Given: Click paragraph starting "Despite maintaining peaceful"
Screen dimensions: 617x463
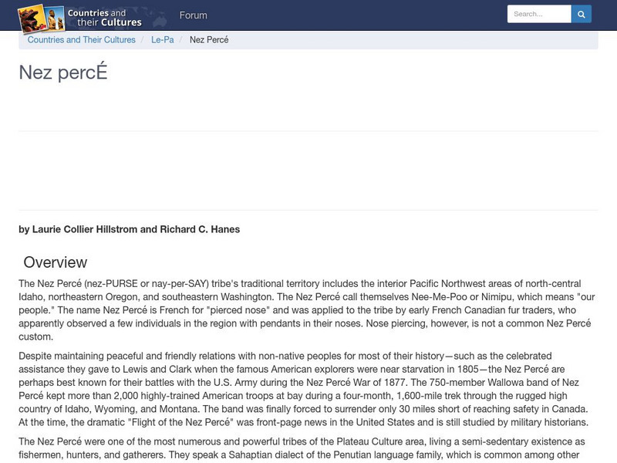Looking at the screenshot, I should point(303,389).
